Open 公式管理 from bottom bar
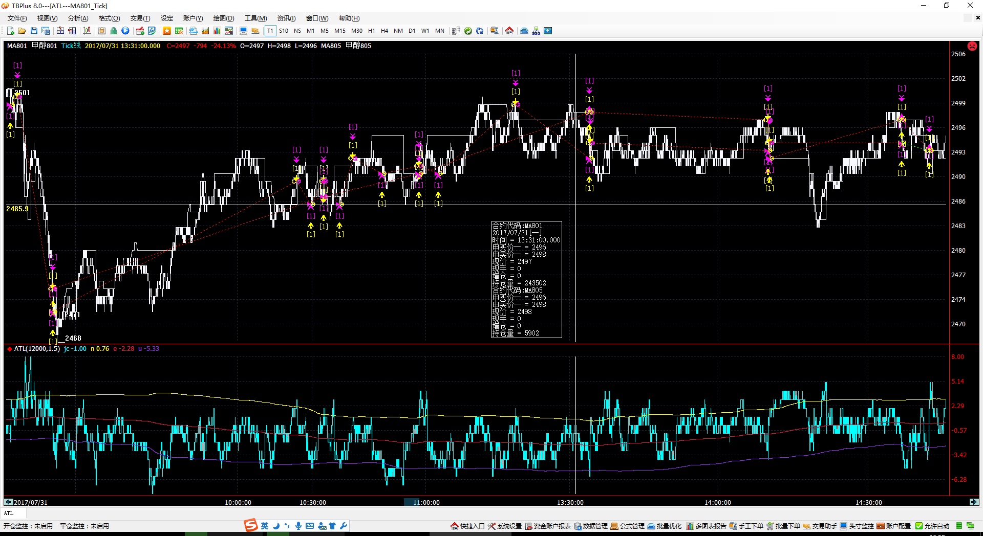 tap(628, 526)
